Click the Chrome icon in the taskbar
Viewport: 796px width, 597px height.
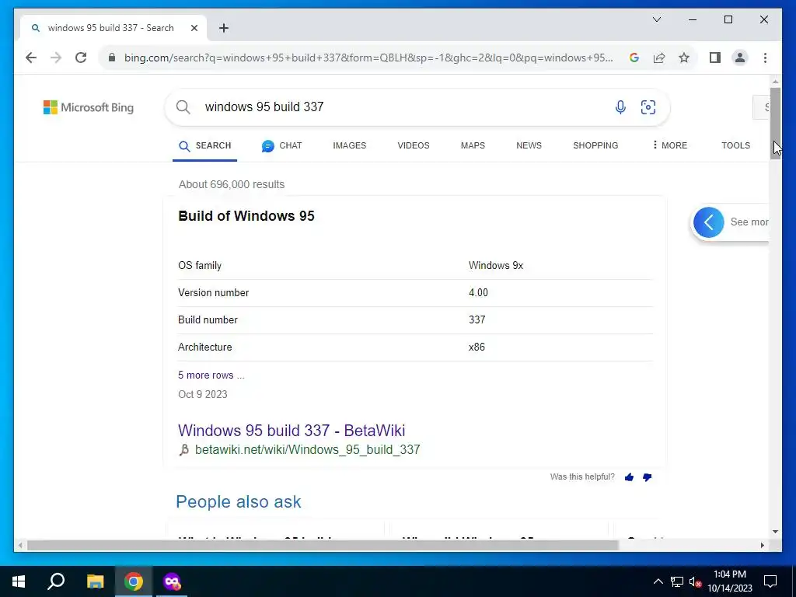(134, 581)
